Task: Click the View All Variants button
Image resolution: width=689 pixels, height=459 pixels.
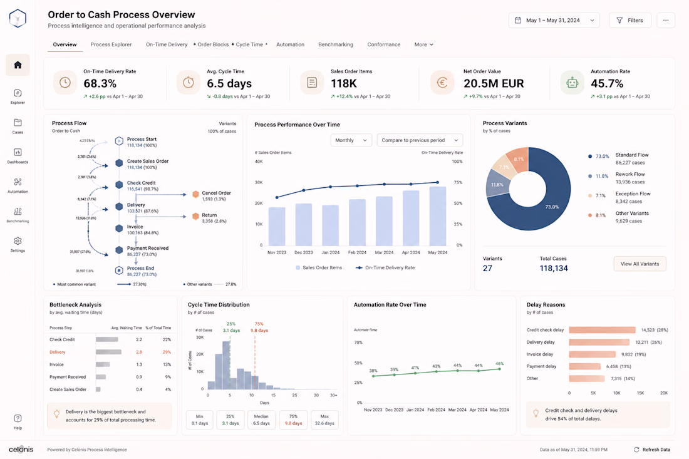Action: 640,264
